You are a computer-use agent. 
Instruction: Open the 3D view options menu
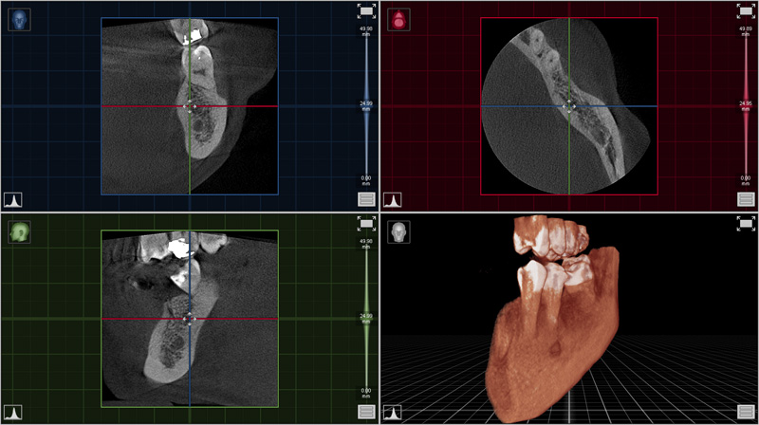pyautogui.click(x=745, y=412)
